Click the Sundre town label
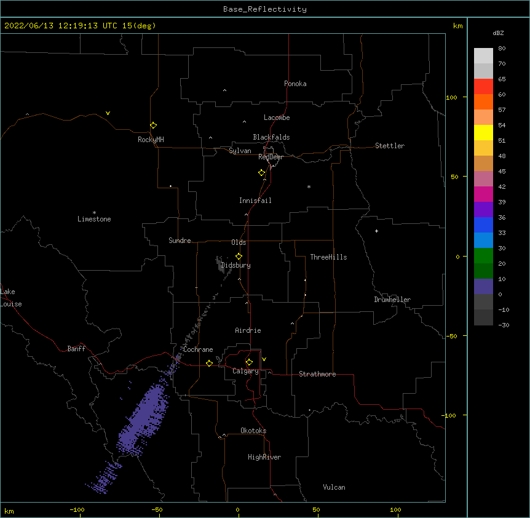The height and width of the screenshot is (518, 530). coord(180,241)
